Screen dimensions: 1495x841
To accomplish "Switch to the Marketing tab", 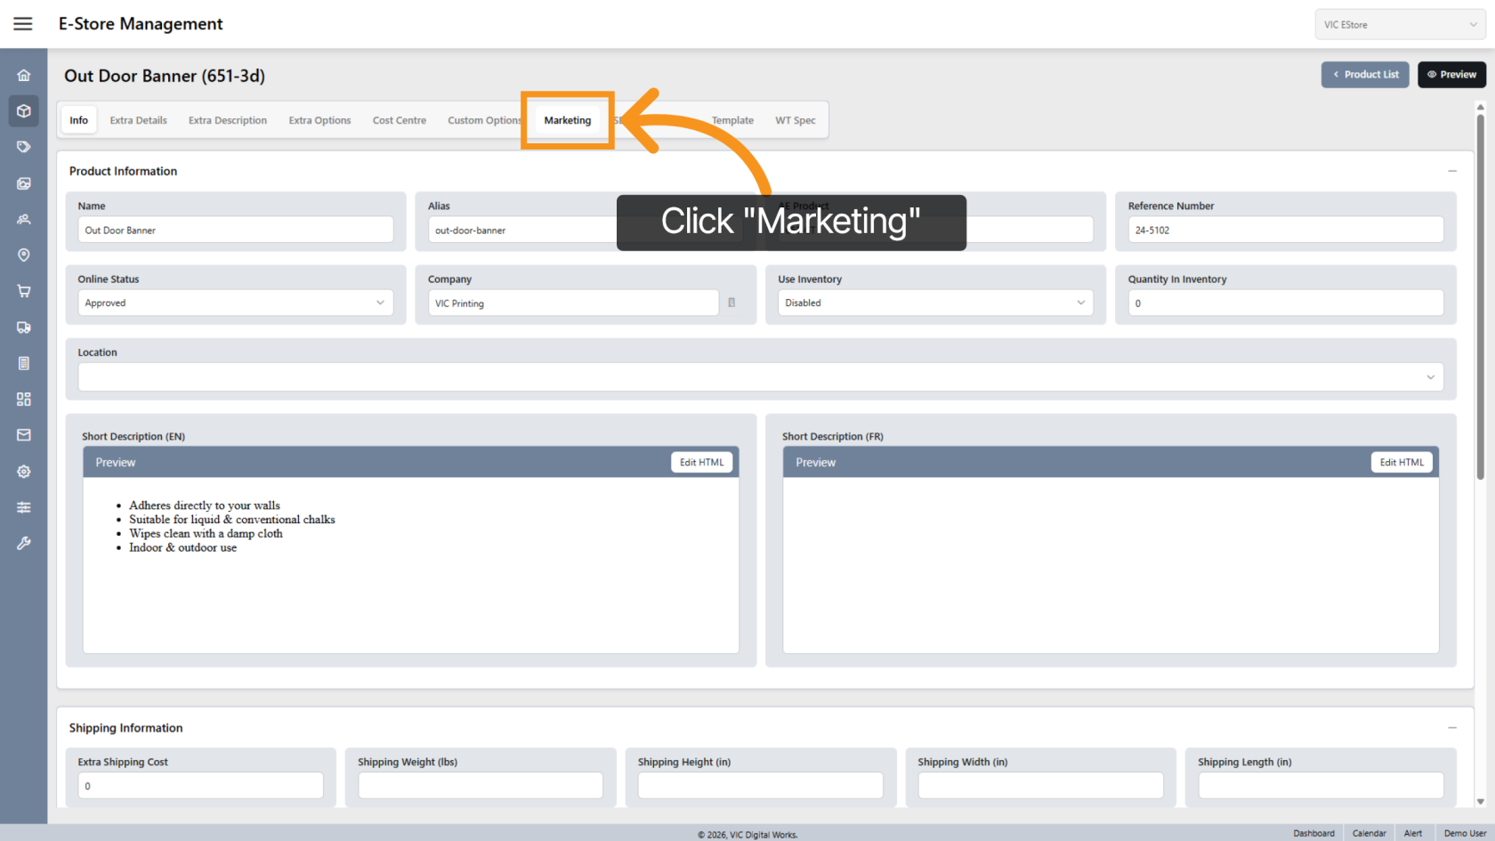I will (567, 120).
